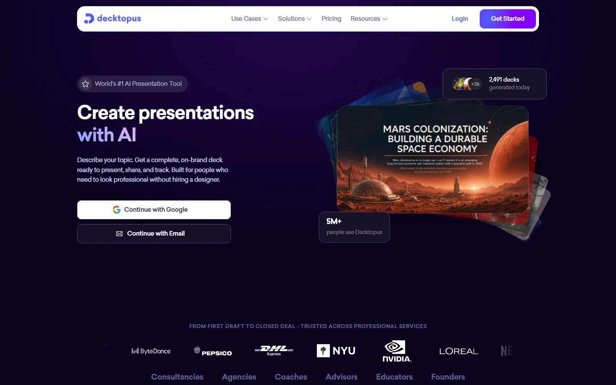Click the '2,491 decks' text
The width and height of the screenshot is (616, 385).
[504, 80]
